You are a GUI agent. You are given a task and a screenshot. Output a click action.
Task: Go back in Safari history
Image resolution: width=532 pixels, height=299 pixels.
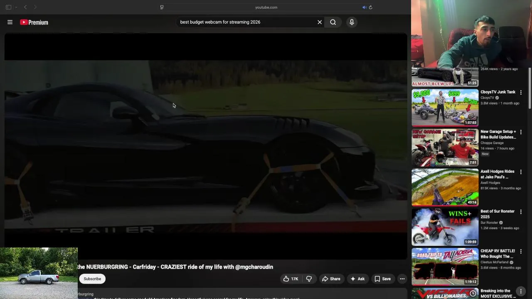(x=25, y=7)
